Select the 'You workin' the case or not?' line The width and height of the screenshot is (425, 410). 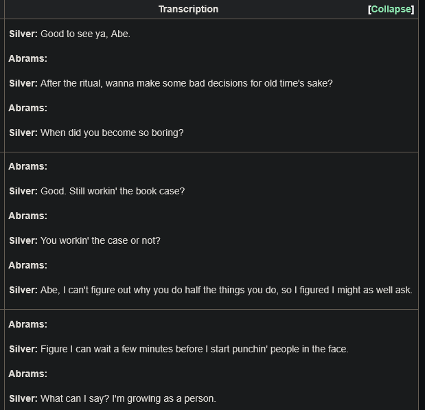pos(100,241)
